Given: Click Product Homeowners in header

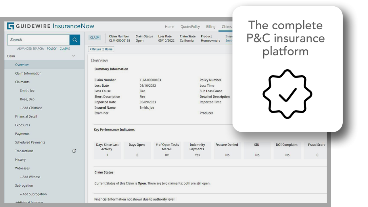Looking at the screenshot, I should [210, 39].
